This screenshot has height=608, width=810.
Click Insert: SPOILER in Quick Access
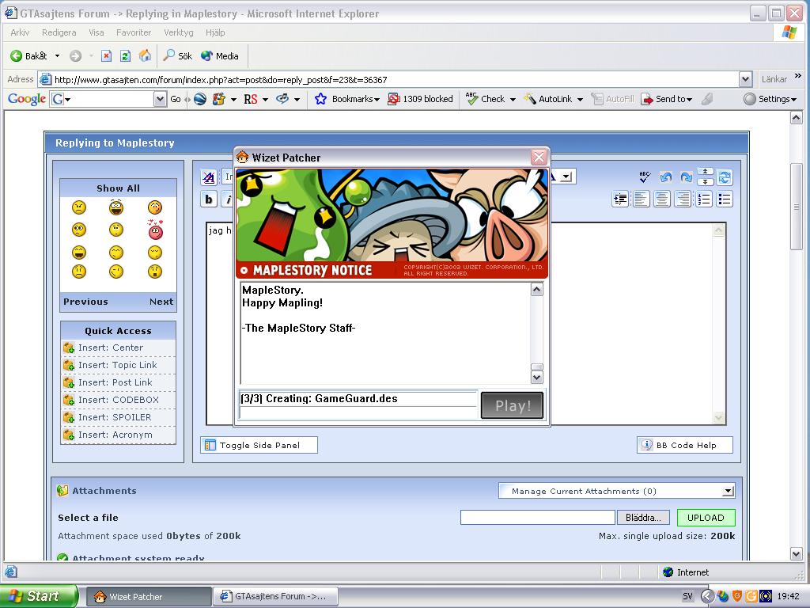pyautogui.click(x=119, y=417)
